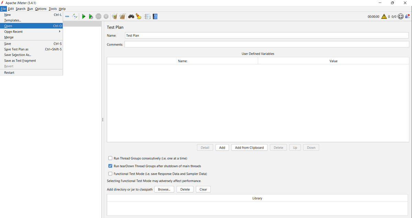Viewport: 412px width, 218px height.
Task: Open Search with the binoculars icon
Action: point(131,16)
